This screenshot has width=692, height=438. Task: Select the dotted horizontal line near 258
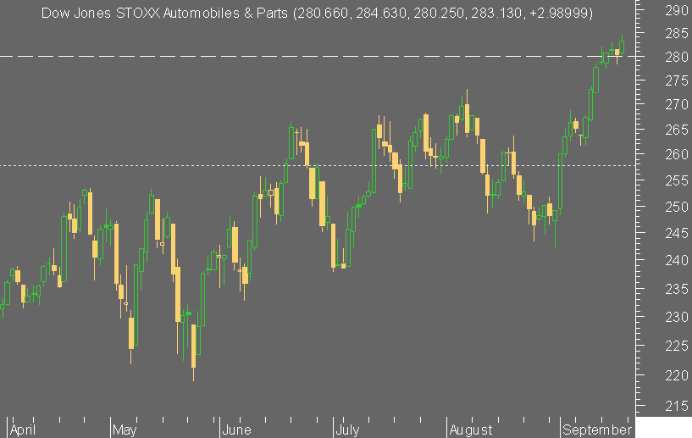318,166
